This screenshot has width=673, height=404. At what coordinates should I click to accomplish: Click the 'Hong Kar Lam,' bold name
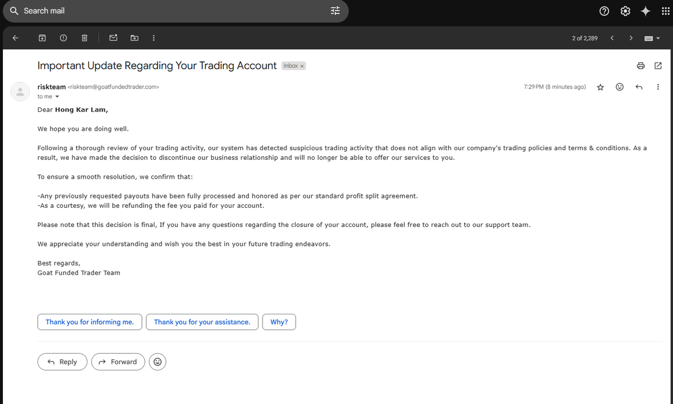(81, 110)
